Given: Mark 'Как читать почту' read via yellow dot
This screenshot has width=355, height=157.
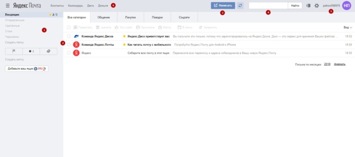Looking at the screenshot, I should [x=124, y=45].
